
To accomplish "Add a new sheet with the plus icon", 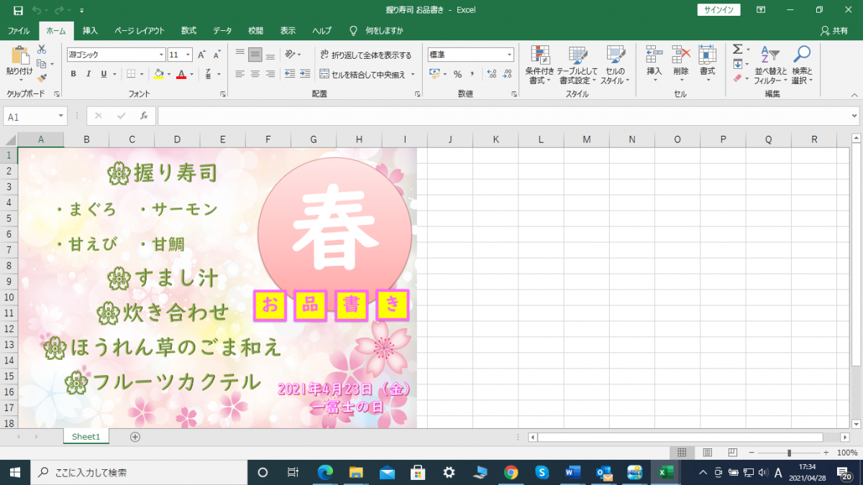I will 135,437.
